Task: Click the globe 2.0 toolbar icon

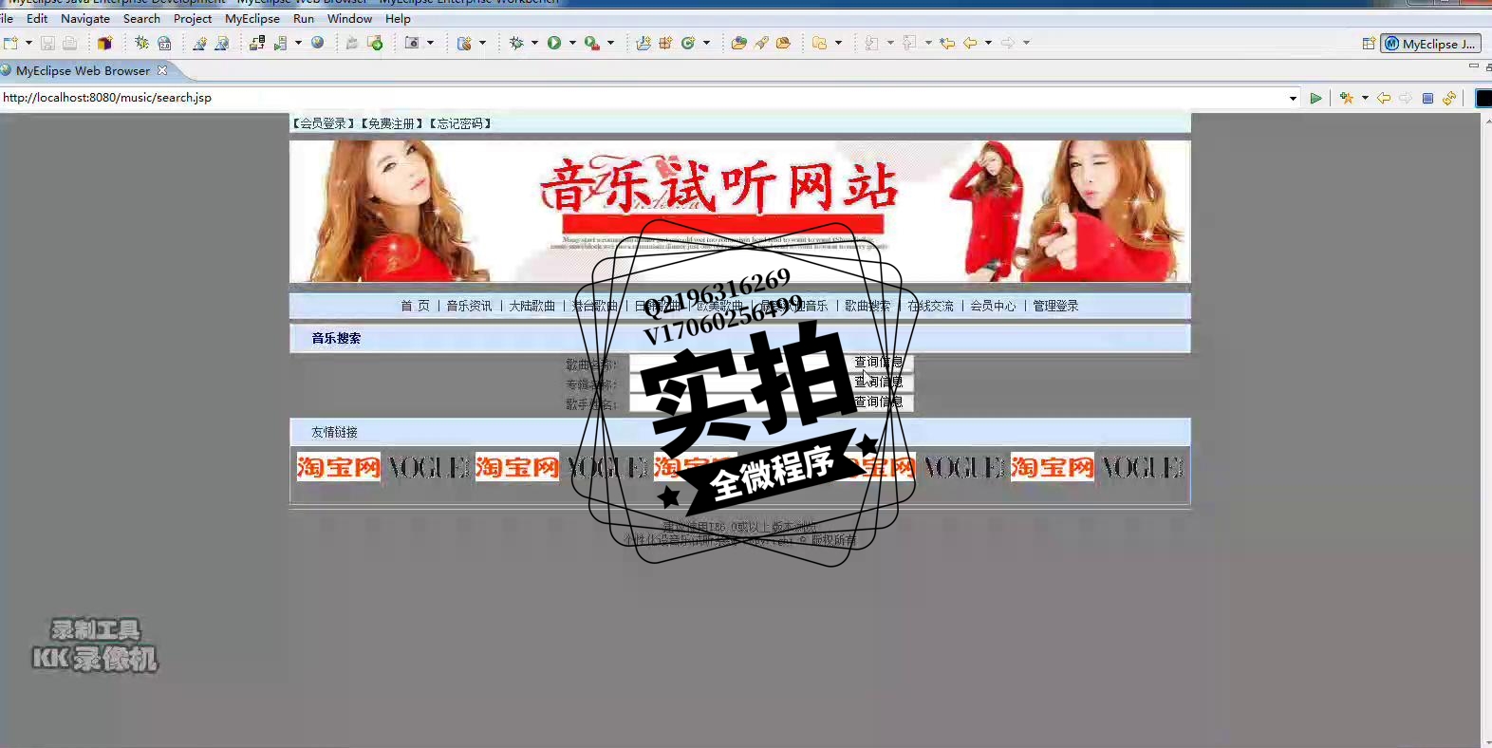Action: pos(164,43)
